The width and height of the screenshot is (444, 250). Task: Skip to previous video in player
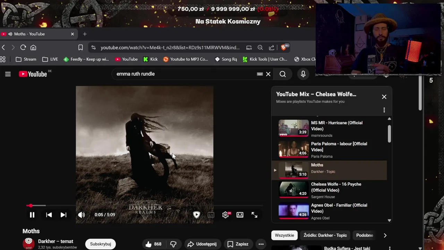(49, 215)
